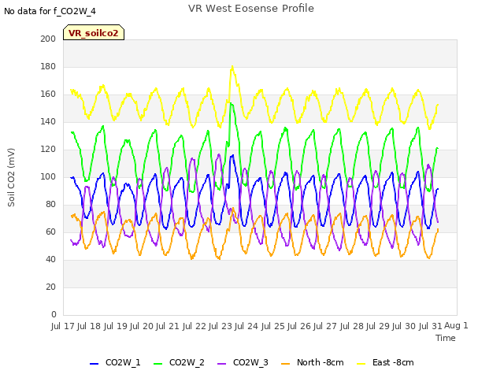Viewport: 504px width, 378px height.
Task: Click the 20 y-axis tick label
Action: click(x=50, y=287)
